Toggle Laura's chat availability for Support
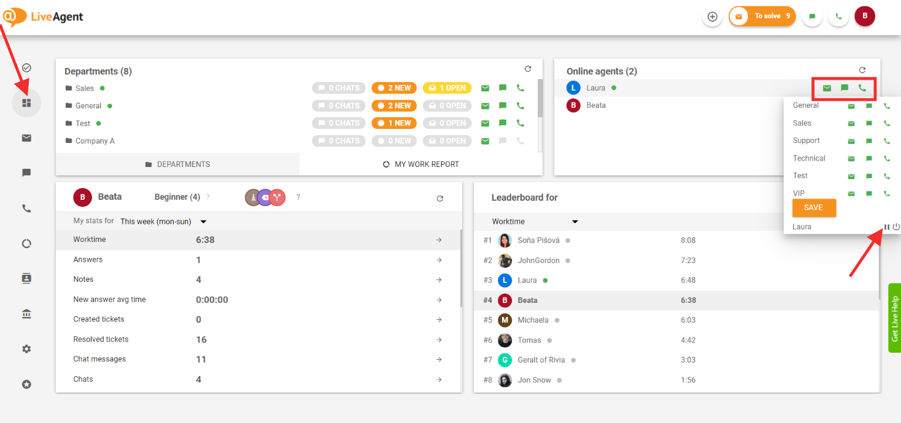The height and width of the screenshot is (423, 901). 869,141
